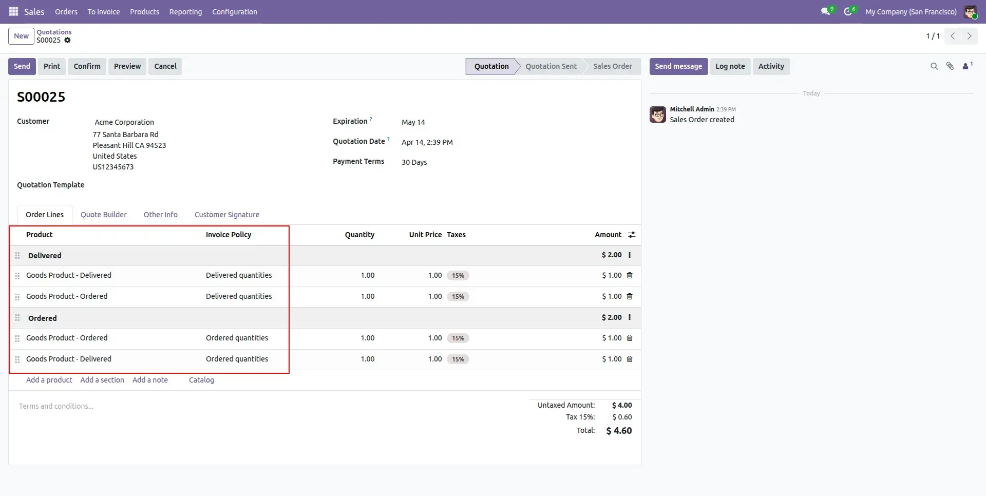Image resolution: width=986 pixels, height=496 pixels.
Task: Click the Sales app title
Action: pyautogui.click(x=34, y=11)
